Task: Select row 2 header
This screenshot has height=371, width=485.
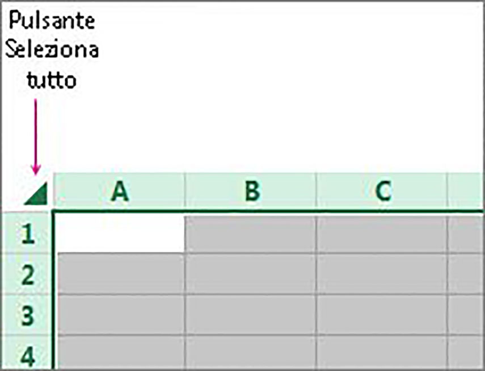Action: [x=26, y=274]
